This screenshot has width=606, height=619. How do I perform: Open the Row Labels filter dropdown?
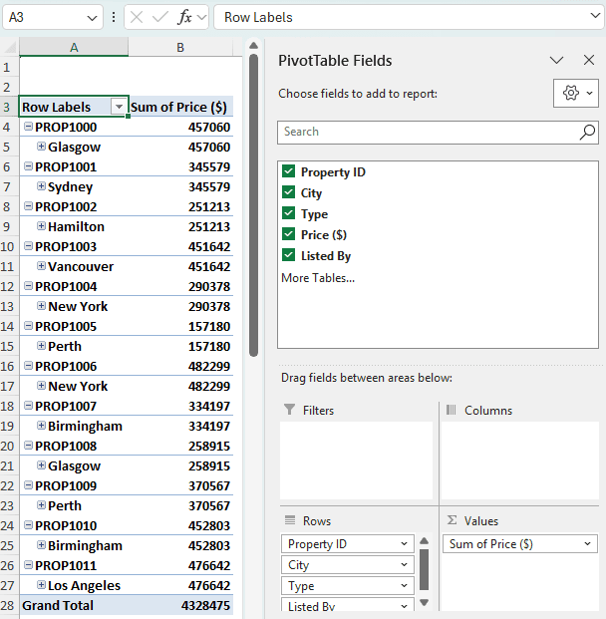tap(120, 107)
